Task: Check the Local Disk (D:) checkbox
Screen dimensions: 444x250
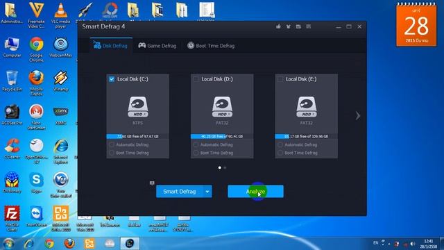Action: (196, 79)
